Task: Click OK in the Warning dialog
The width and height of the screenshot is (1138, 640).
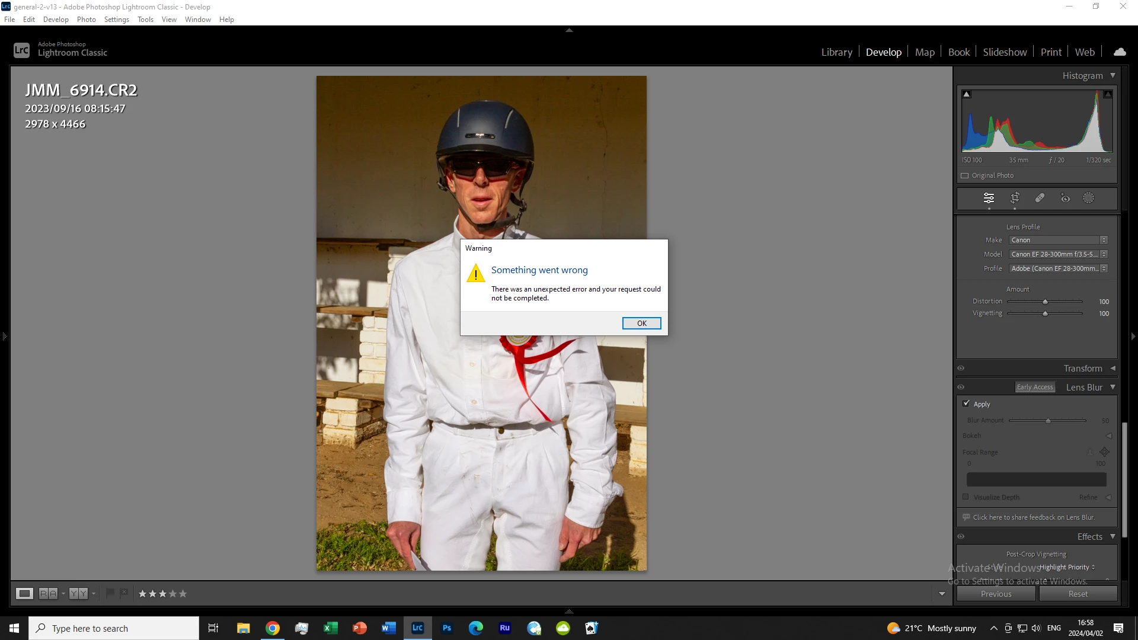Action: (641, 323)
